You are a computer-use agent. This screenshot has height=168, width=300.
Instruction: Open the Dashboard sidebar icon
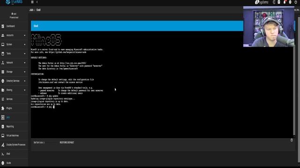pos(3,26)
